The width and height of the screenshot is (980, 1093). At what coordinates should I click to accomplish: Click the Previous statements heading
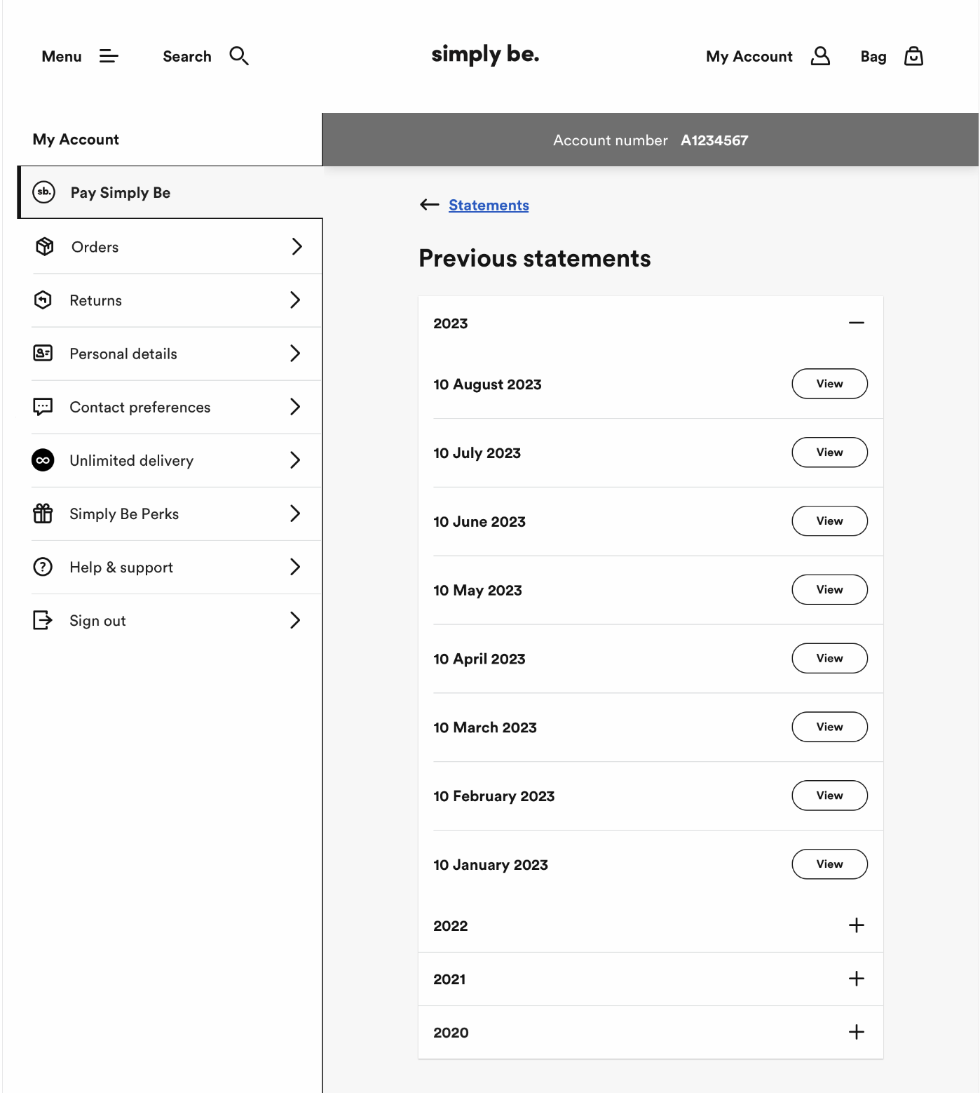click(535, 258)
